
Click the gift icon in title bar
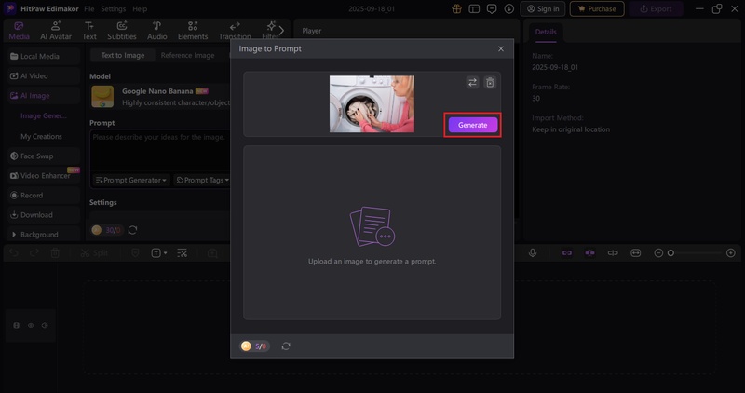pyautogui.click(x=456, y=9)
